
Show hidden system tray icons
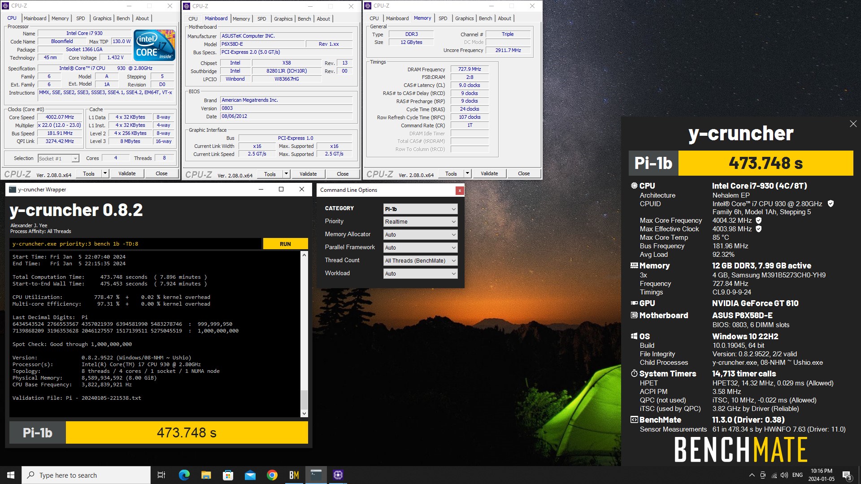(752, 475)
